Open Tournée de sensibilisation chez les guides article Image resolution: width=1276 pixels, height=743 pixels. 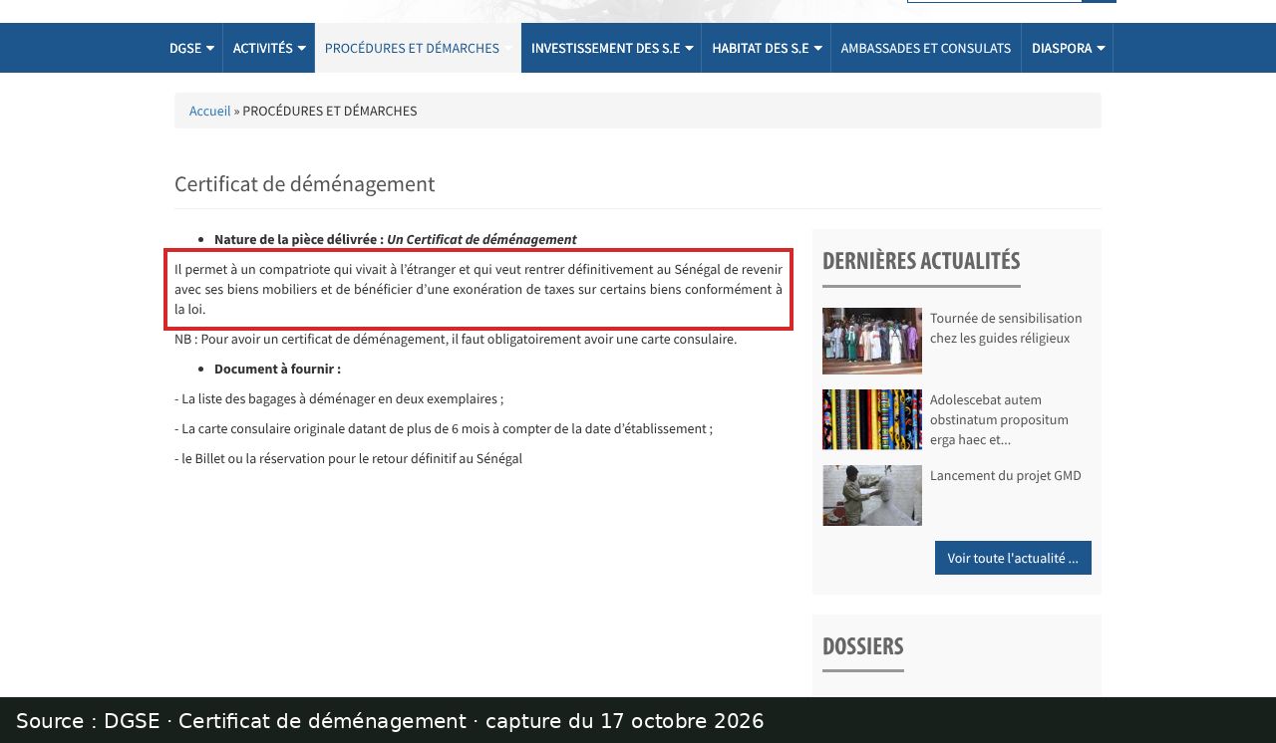1006,328
